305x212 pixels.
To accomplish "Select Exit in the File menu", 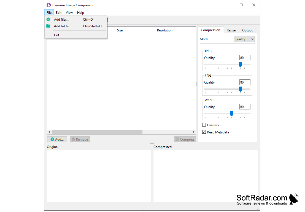I will (76, 35).
